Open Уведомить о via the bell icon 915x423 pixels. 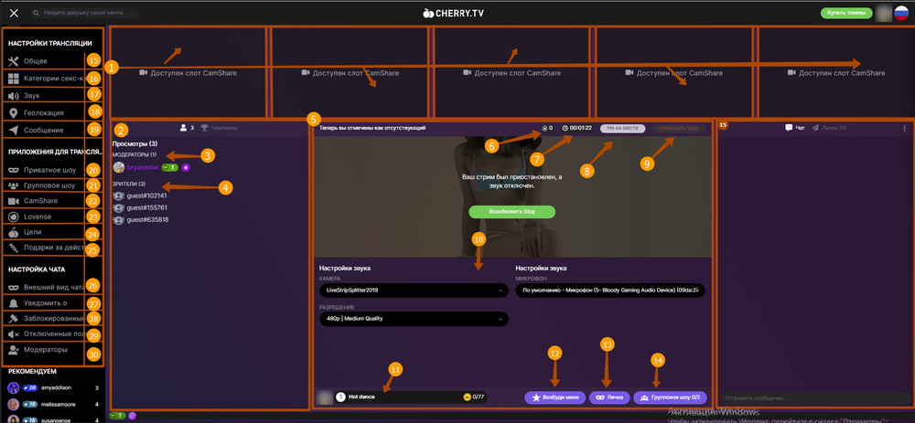[14, 302]
